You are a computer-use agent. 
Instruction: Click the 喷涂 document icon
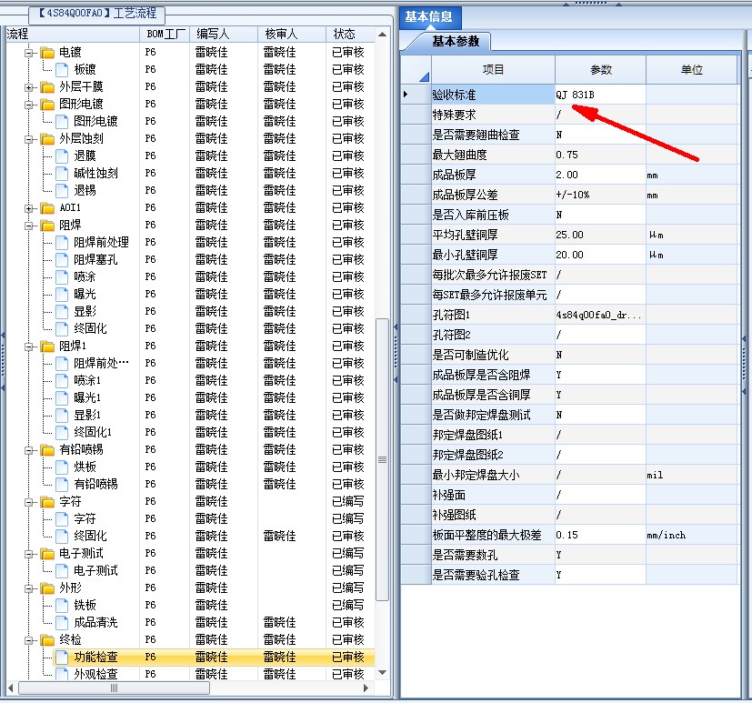[62, 276]
